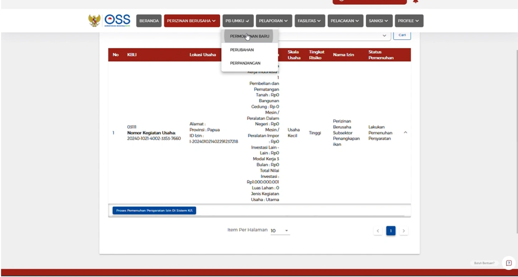The width and height of the screenshot is (518, 277).
Task: Click the OSS logo
Action: [117, 20]
